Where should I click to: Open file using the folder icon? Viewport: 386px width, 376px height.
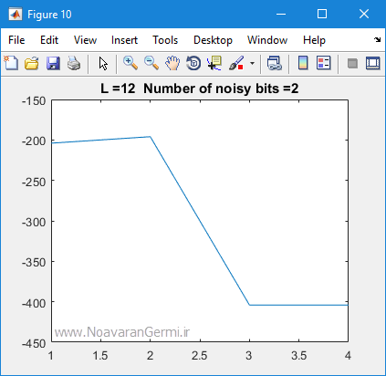click(32, 64)
